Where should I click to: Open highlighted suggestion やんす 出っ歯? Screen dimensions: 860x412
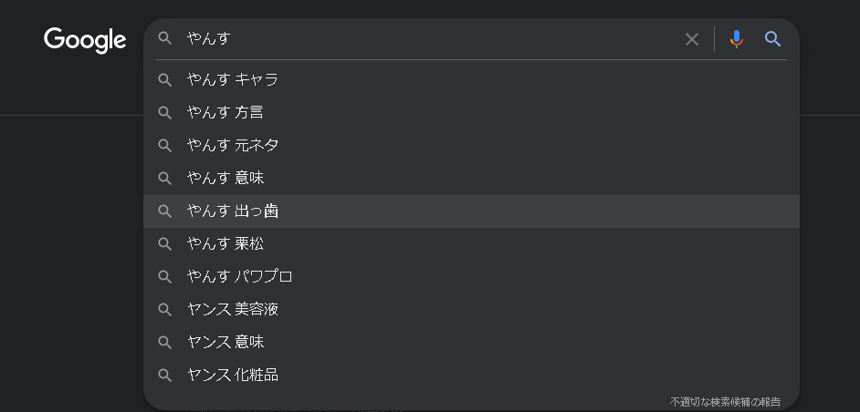pyautogui.click(x=471, y=211)
